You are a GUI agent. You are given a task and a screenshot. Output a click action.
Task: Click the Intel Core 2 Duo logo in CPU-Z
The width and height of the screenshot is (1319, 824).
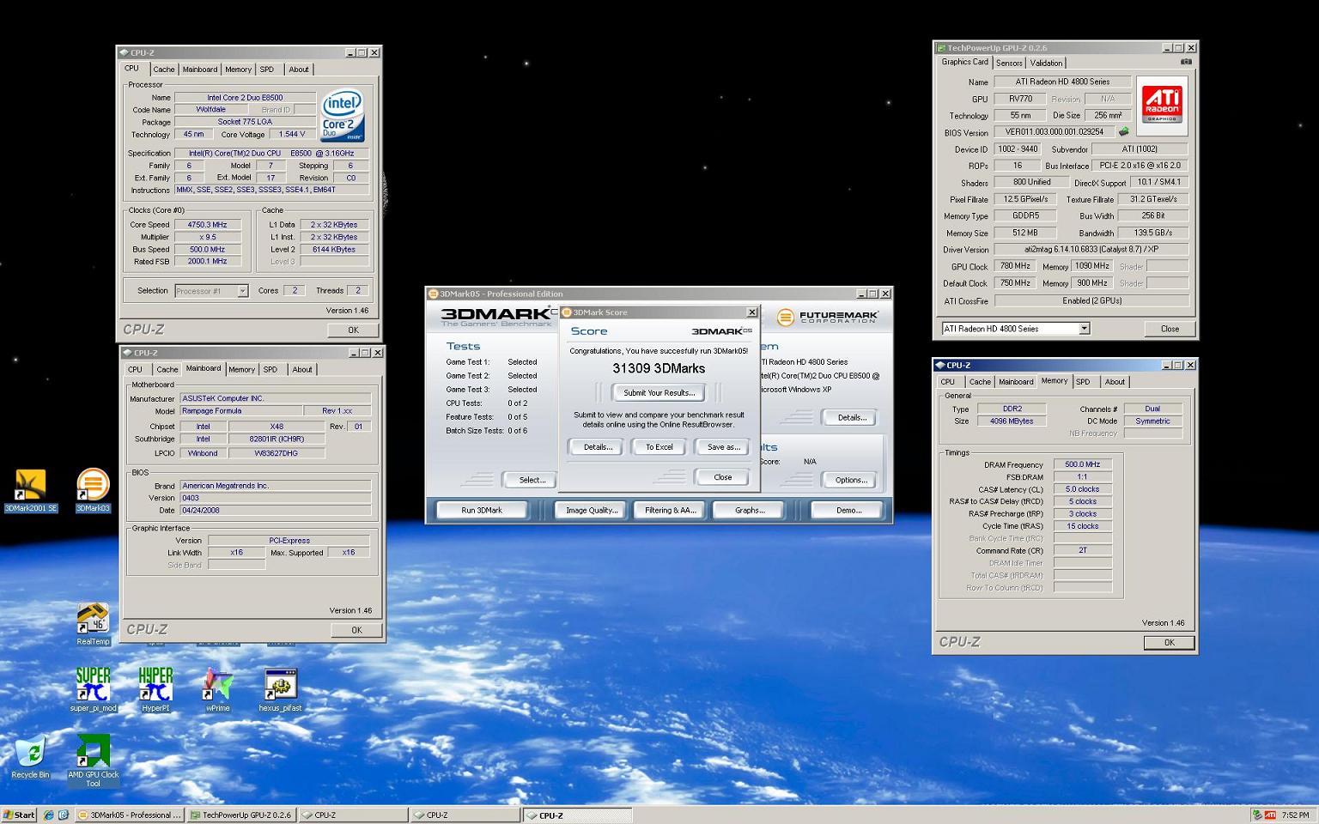coord(343,117)
